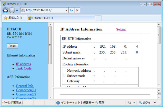Click the red Stop loading icon
Screen dimensions: 163x107
(77, 10)
